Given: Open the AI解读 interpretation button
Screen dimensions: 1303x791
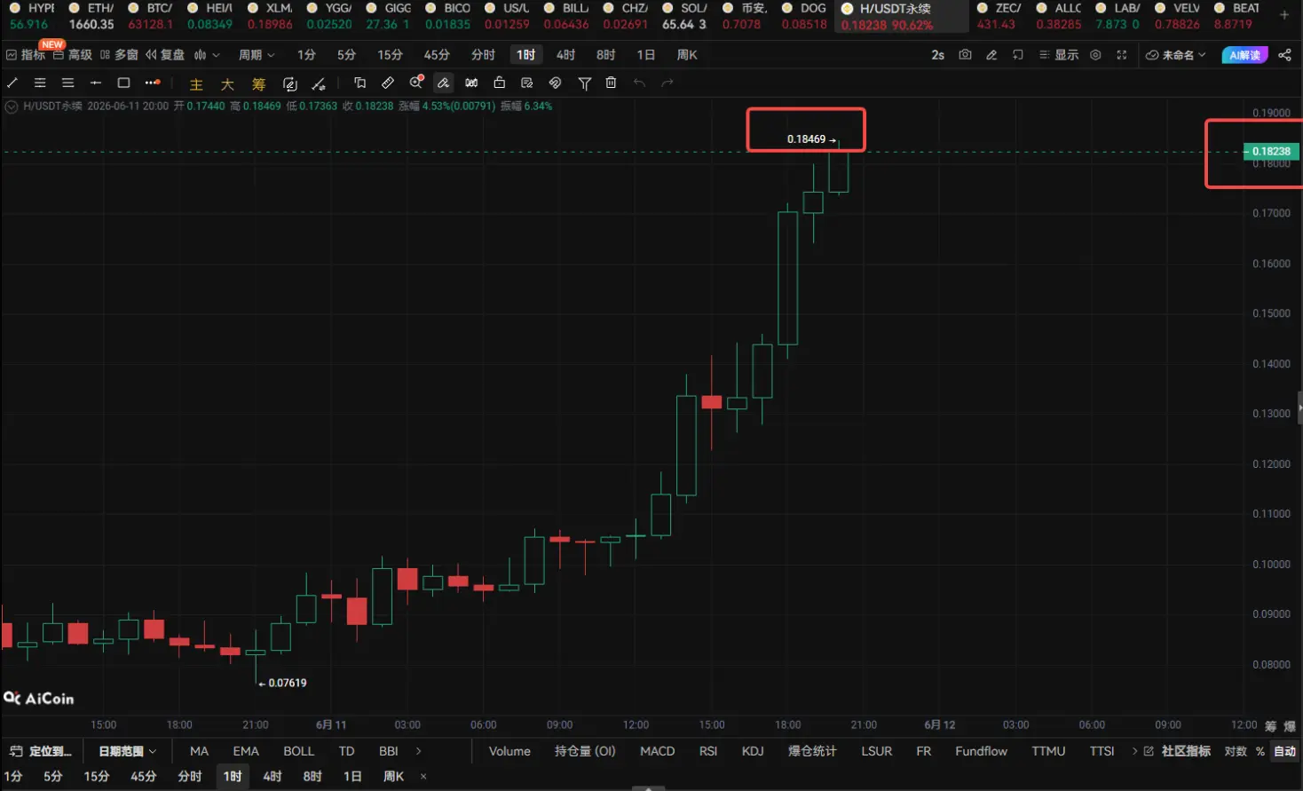Looking at the screenshot, I should click(1244, 55).
